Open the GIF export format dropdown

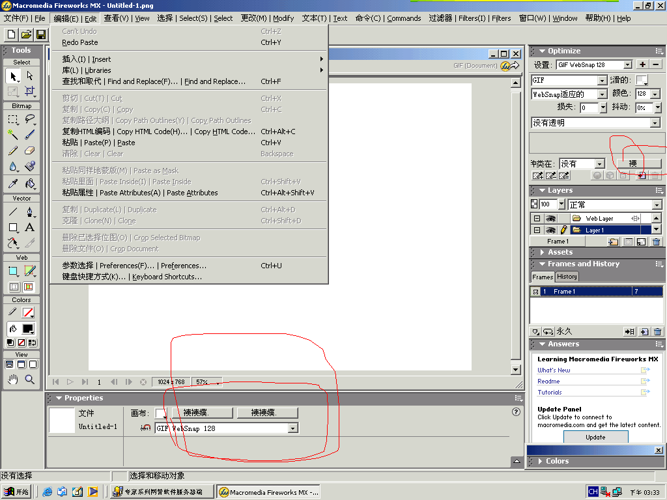point(603,80)
